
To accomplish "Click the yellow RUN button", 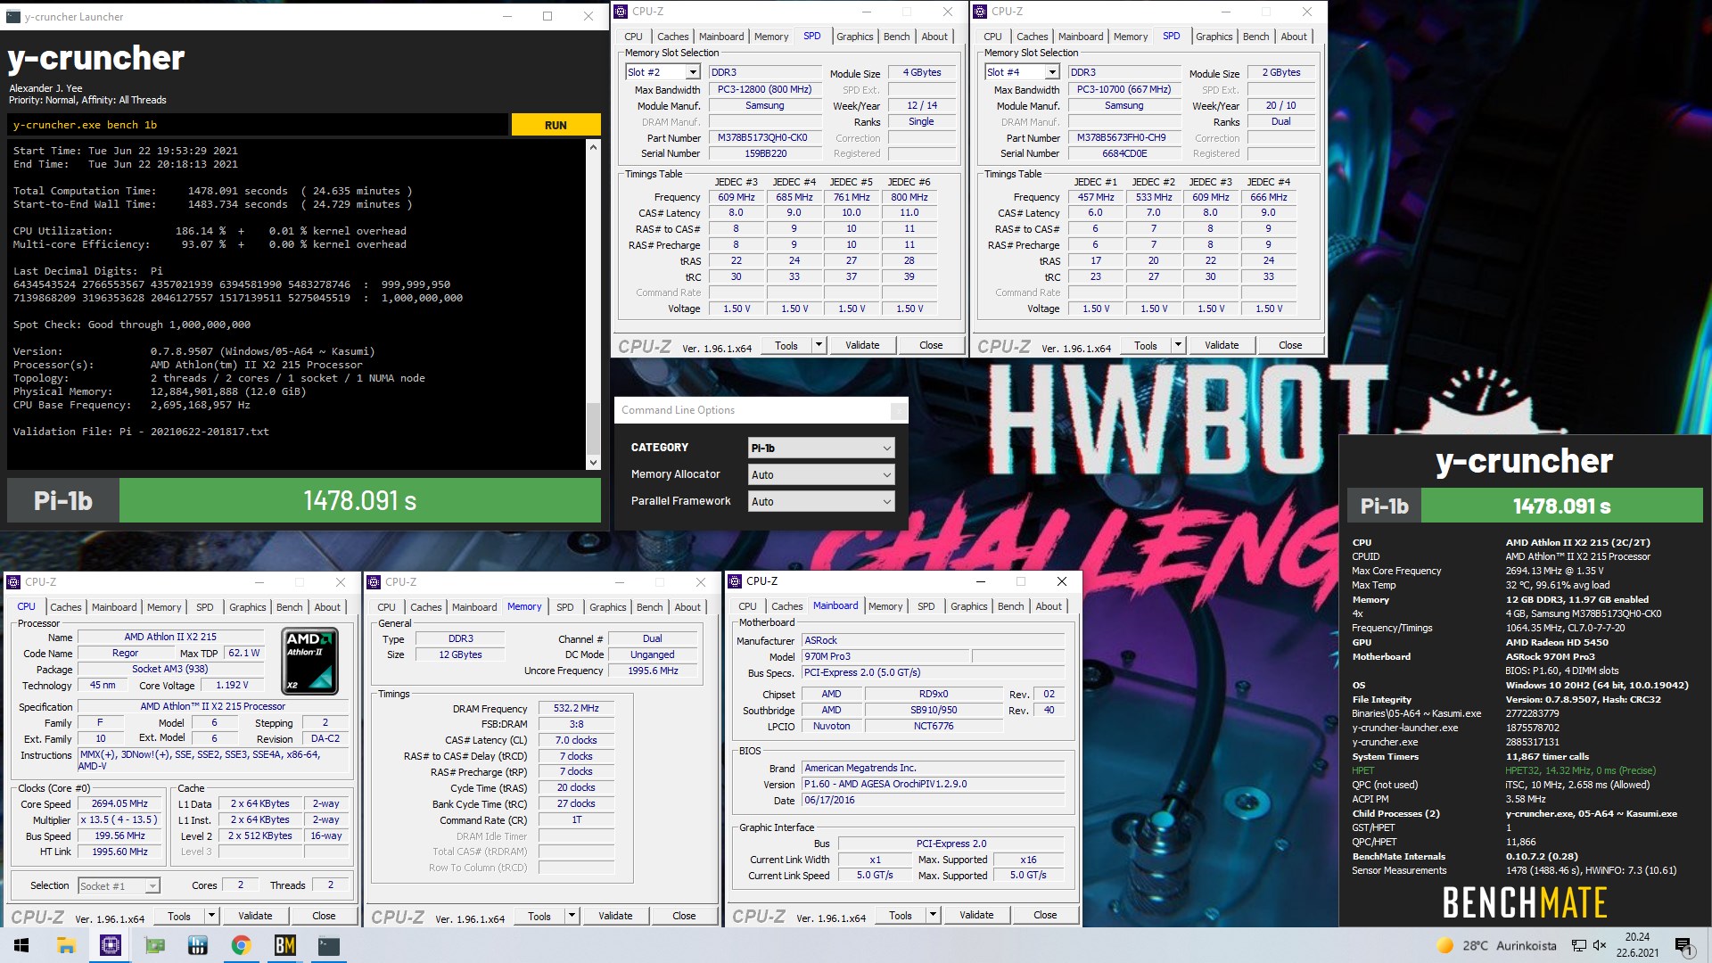I will coord(556,125).
